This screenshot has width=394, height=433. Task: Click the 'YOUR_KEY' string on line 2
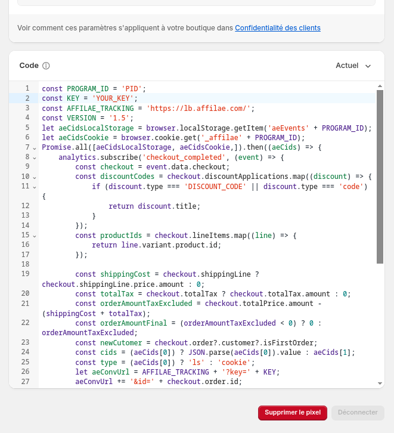point(113,98)
